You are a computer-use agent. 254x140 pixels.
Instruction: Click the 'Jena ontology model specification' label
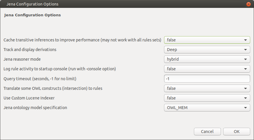pos(35,108)
